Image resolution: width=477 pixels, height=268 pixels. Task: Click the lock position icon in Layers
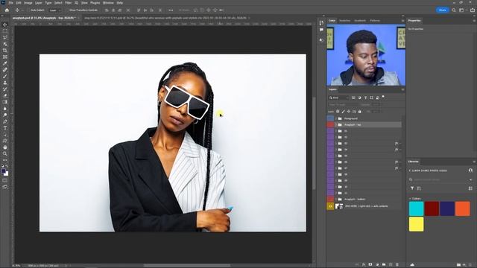point(349,112)
